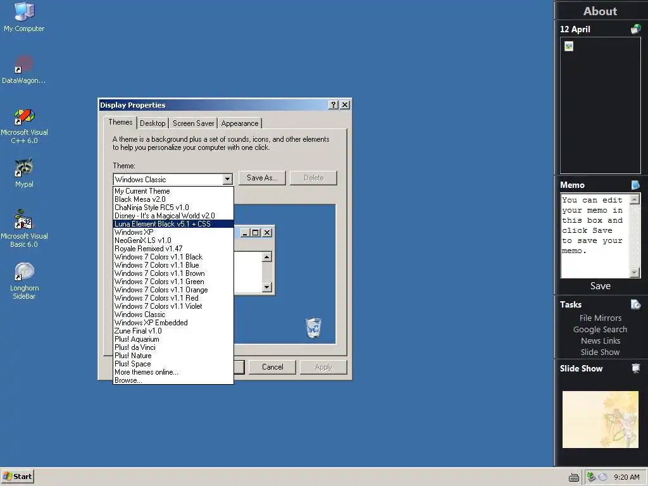Select Luna Element Black v5.1 + CSS
The image size is (648, 486).
(173, 224)
